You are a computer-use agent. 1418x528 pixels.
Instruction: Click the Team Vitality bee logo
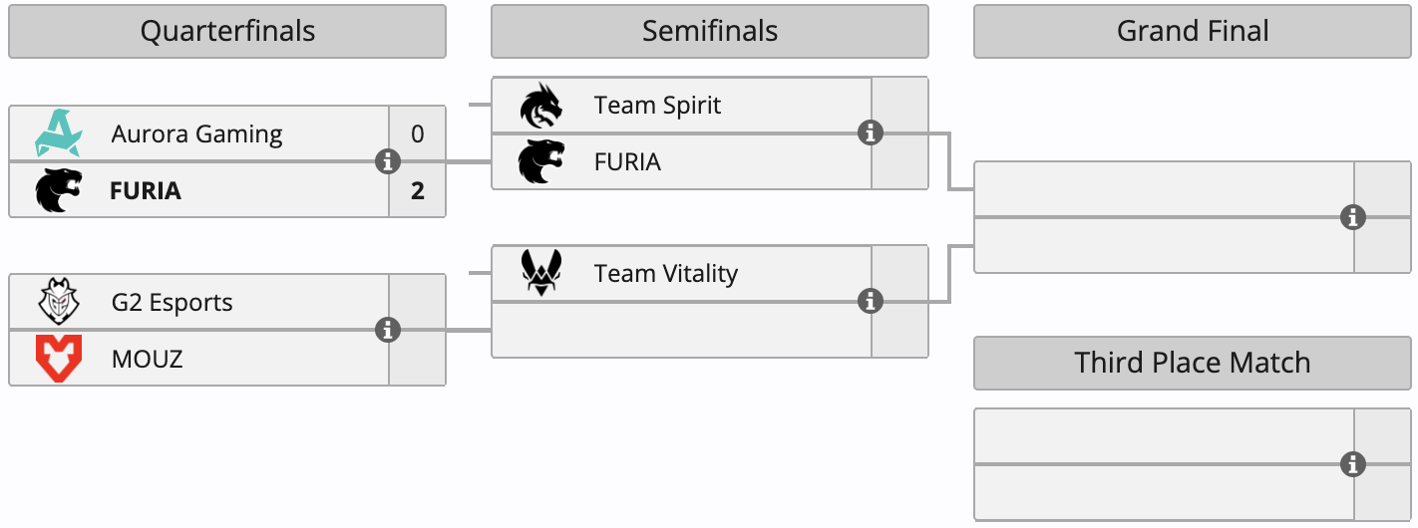coord(541,273)
